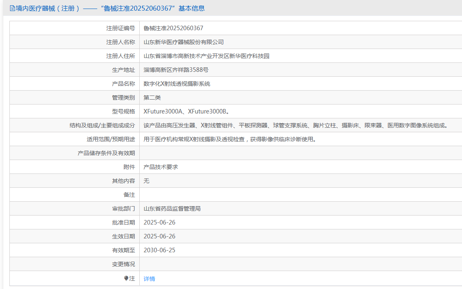
Task: Select the 附件 label
Action: point(129,167)
